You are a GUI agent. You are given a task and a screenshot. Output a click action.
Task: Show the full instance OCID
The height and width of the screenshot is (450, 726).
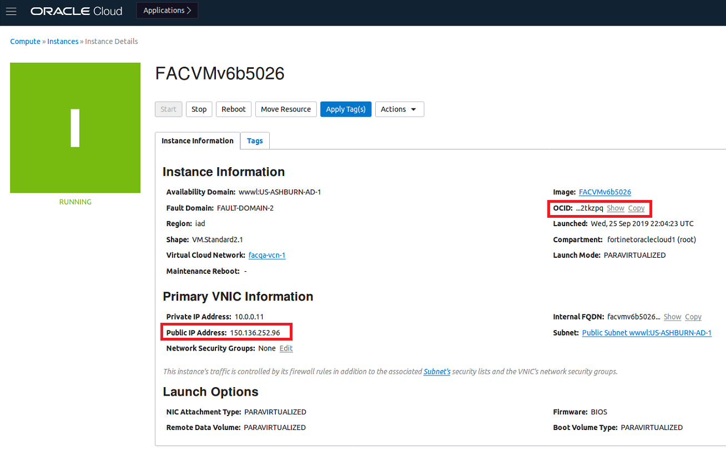point(615,208)
